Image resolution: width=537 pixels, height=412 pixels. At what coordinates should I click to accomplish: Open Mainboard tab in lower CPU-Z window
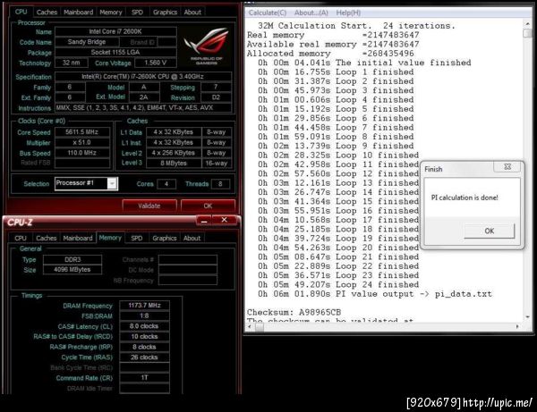pos(78,238)
